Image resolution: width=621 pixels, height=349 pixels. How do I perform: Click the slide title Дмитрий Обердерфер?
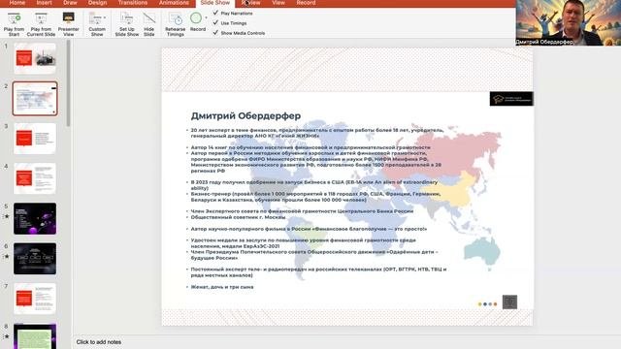point(245,116)
